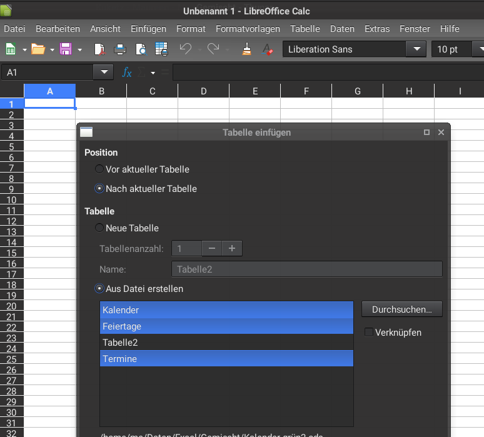Open the Fenster menu
Viewport: 484px width, 437px height.
pos(415,29)
